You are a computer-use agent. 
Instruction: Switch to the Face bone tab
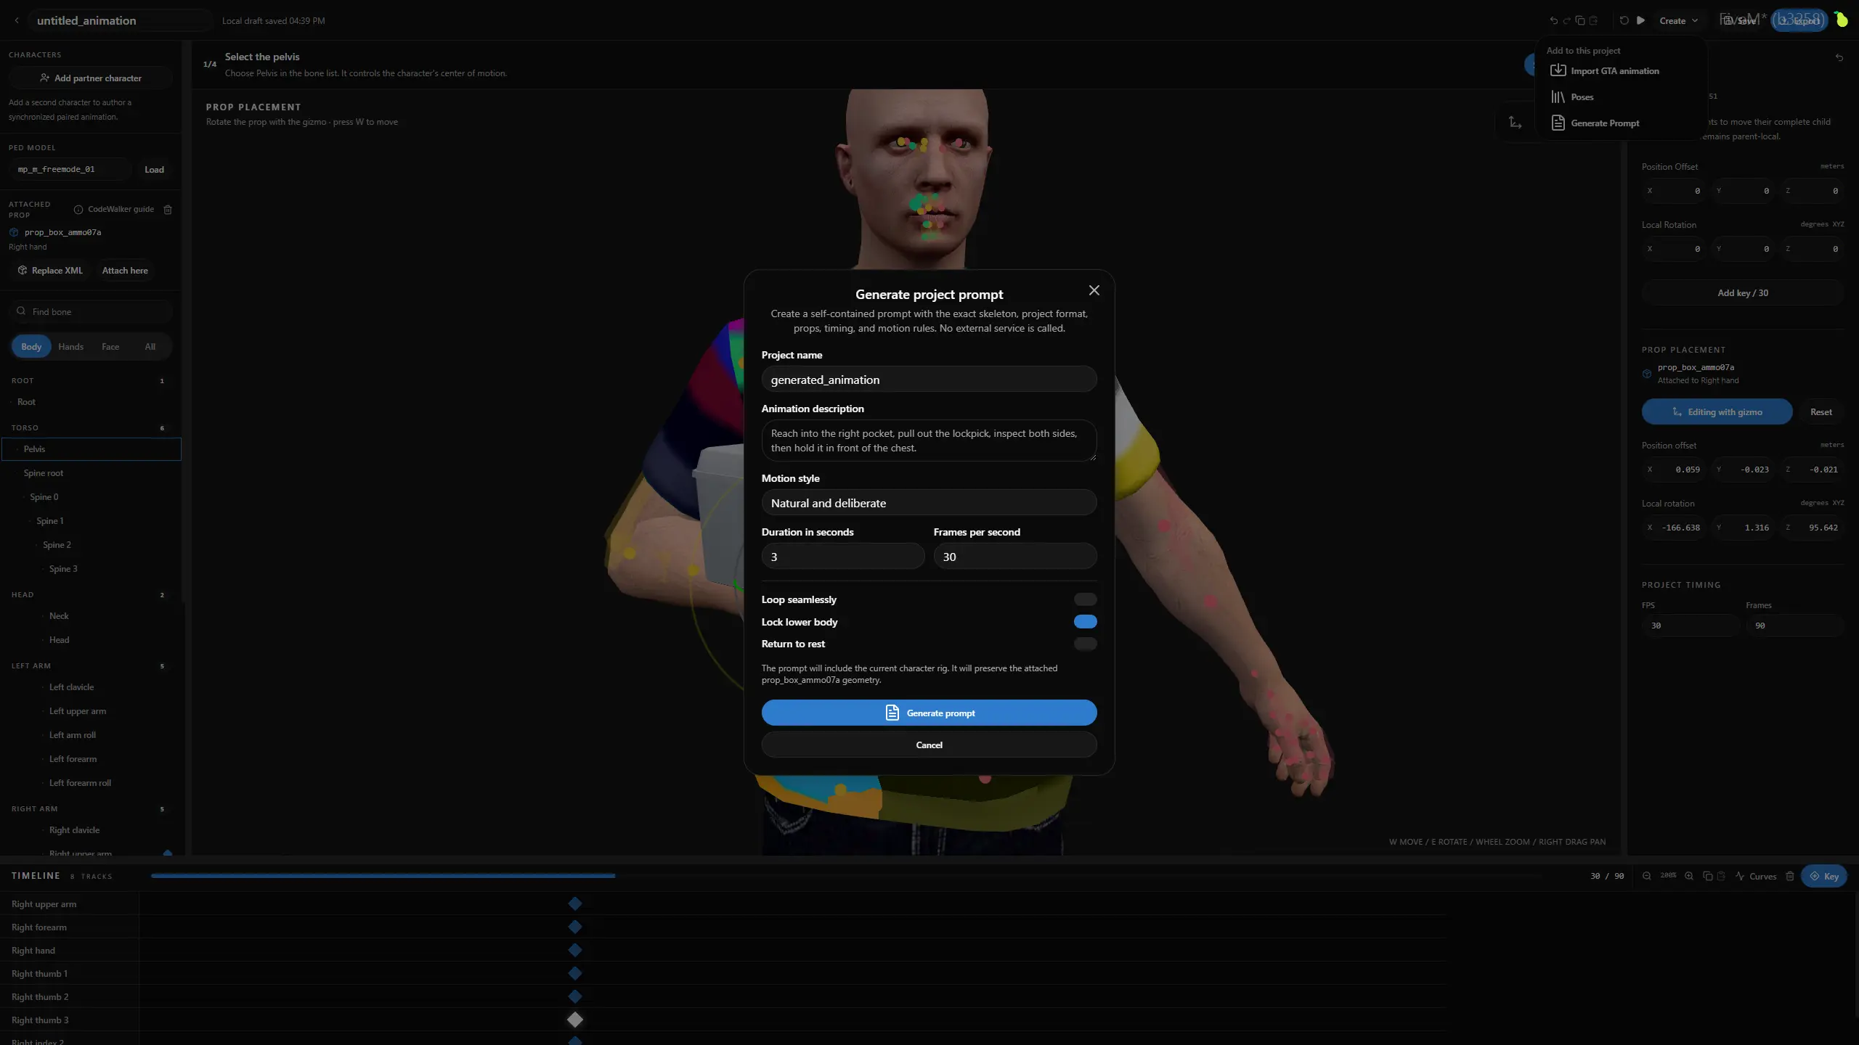[110, 346]
